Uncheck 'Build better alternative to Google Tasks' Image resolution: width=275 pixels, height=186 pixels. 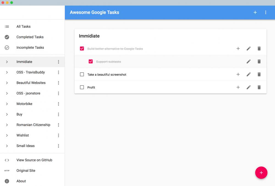pos(82,49)
